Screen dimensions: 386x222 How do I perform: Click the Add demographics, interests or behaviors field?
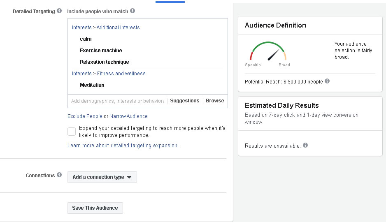pyautogui.click(x=117, y=101)
